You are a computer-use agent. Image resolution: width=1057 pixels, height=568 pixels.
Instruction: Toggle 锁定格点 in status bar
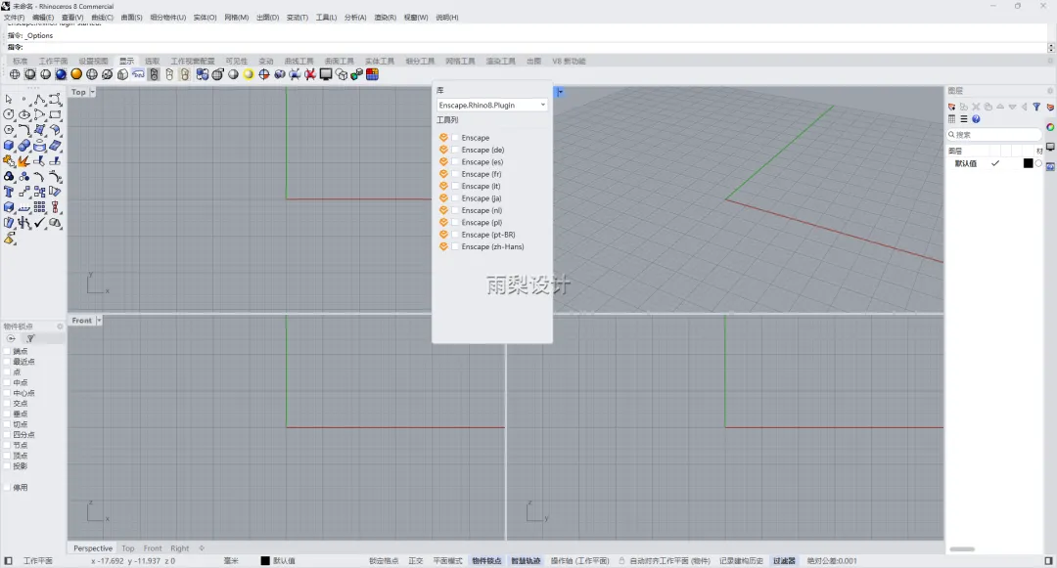click(384, 560)
